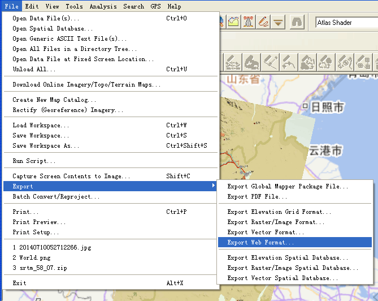
Task: Select Export Vector Spatial Database...
Action: pyautogui.click(x=295, y=278)
